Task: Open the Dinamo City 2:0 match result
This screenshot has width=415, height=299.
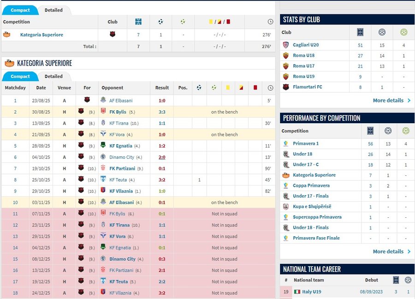Action: pyautogui.click(x=162, y=157)
